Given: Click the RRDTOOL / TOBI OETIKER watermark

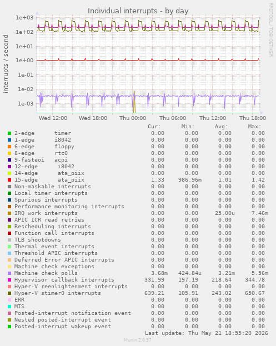Looking at the screenshot, I should point(270,30).
